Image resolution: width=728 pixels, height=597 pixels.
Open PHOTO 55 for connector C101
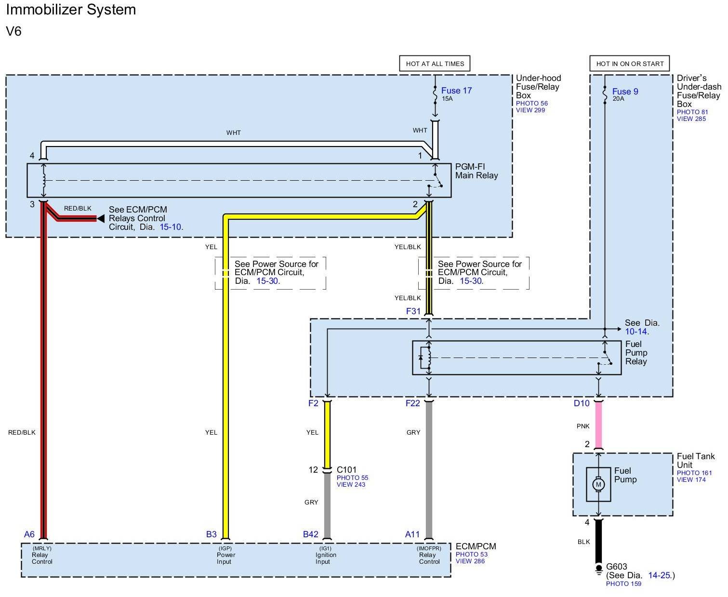(x=352, y=478)
